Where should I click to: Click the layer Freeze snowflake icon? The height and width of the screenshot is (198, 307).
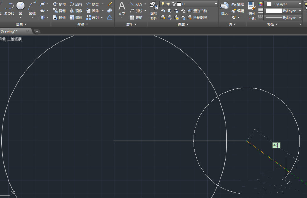point(176,11)
